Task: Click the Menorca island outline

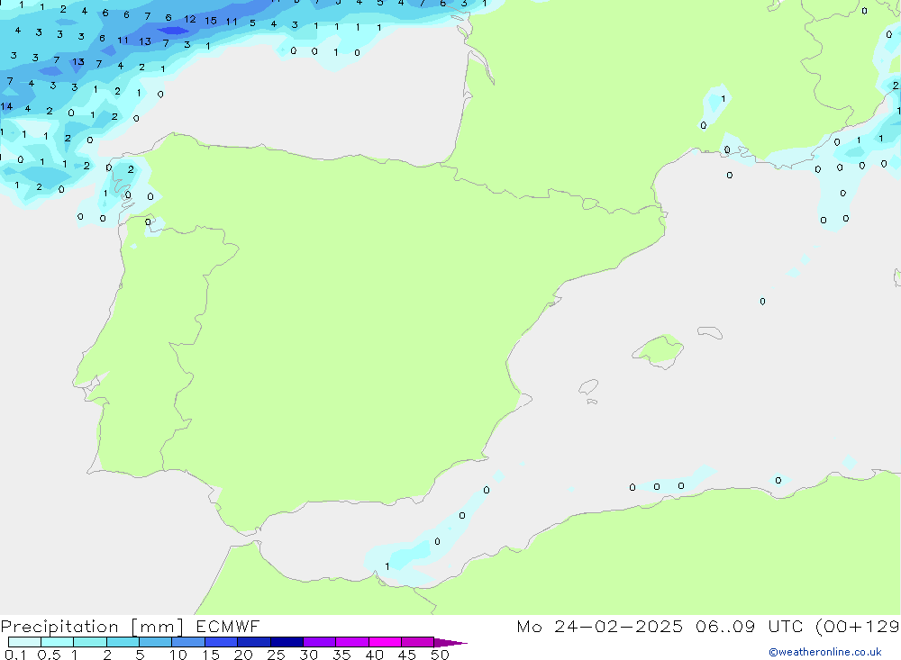Action: (x=710, y=332)
